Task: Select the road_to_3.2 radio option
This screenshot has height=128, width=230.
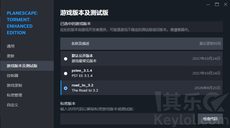Action: [65, 88]
